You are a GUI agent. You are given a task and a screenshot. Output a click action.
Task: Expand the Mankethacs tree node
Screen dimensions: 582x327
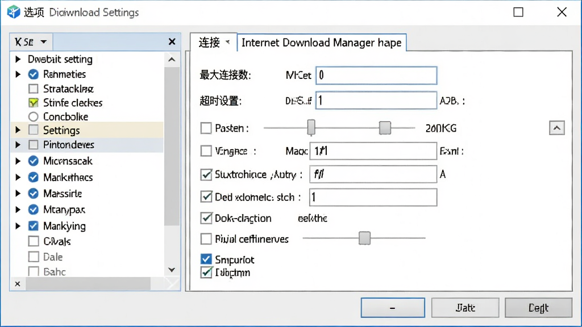18,177
